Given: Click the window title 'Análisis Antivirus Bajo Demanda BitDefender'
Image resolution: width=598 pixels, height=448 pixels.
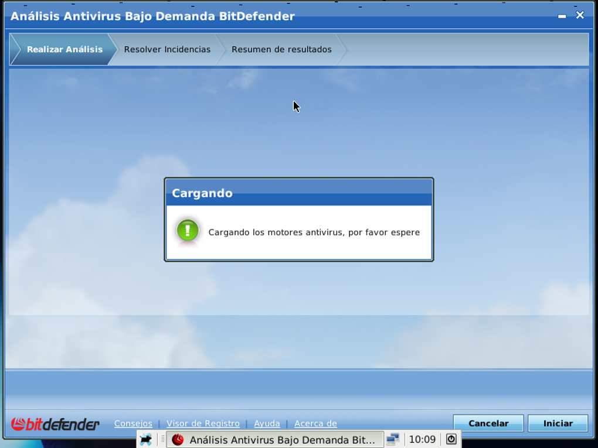Looking at the screenshot, I should pos(152,16).
